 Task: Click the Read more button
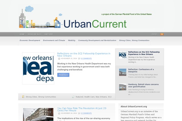(x=63, y=75)
